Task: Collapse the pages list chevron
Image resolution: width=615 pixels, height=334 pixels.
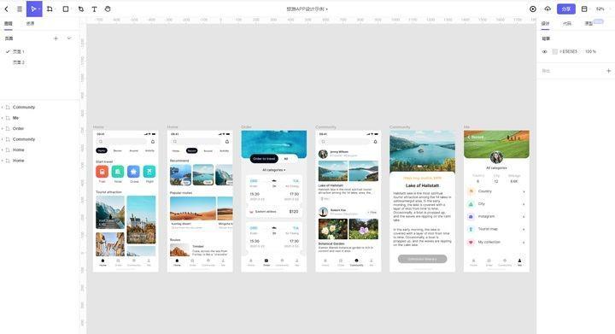Action: point(69,38)
